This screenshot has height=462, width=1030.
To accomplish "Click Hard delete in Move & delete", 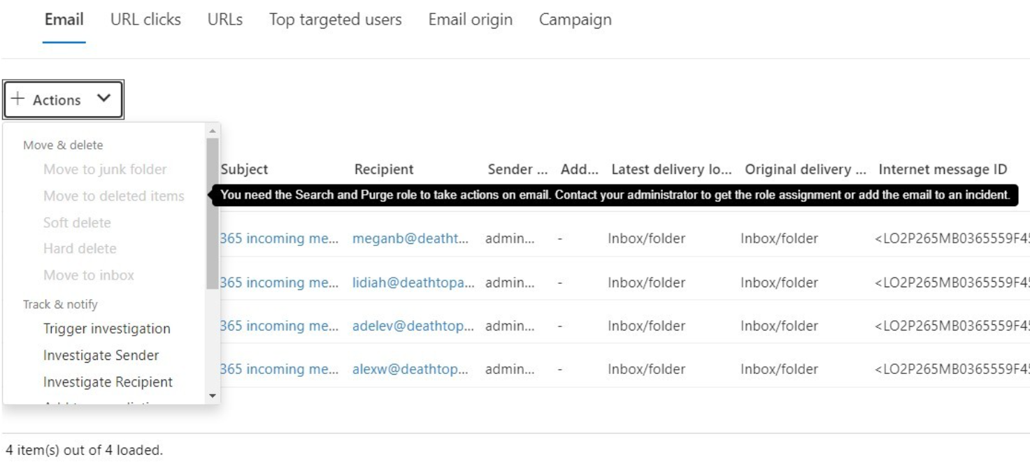I will click(80, 248).
